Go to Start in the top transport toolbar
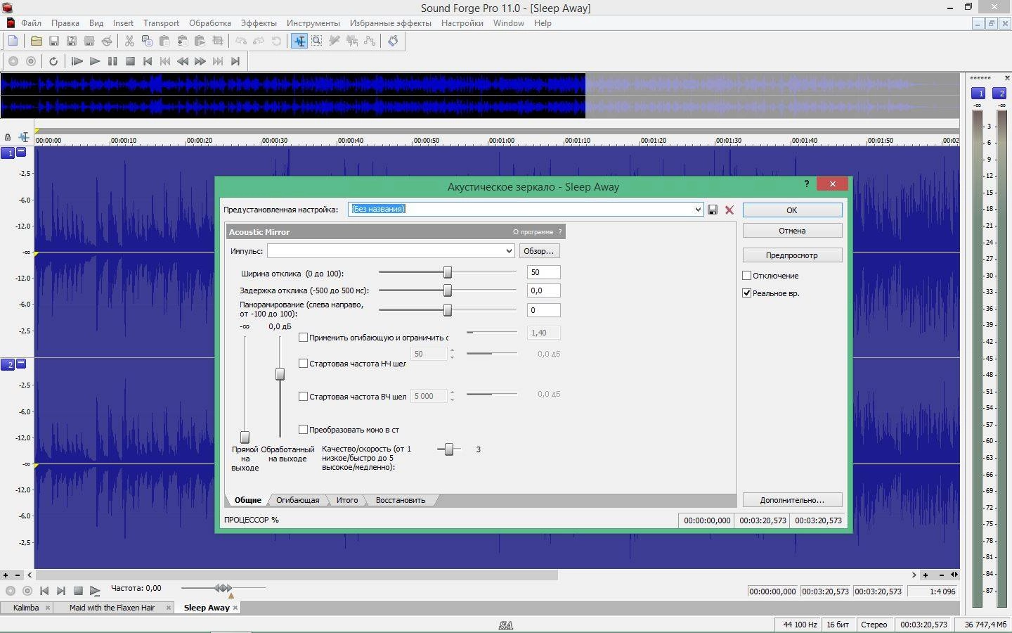 point(148,61)
